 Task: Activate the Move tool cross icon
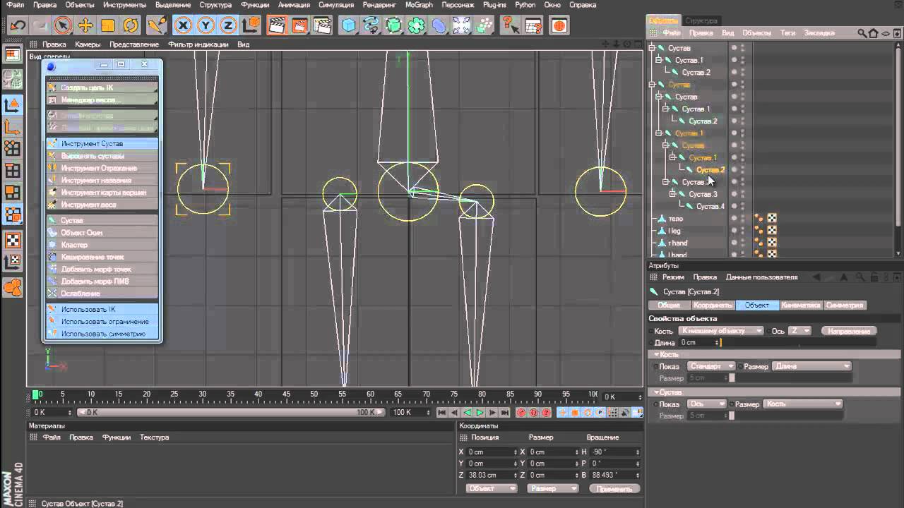(x=85, y=26)
